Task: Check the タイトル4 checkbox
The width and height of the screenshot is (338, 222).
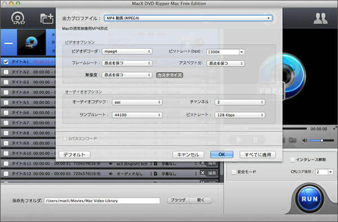Action: 6,92
